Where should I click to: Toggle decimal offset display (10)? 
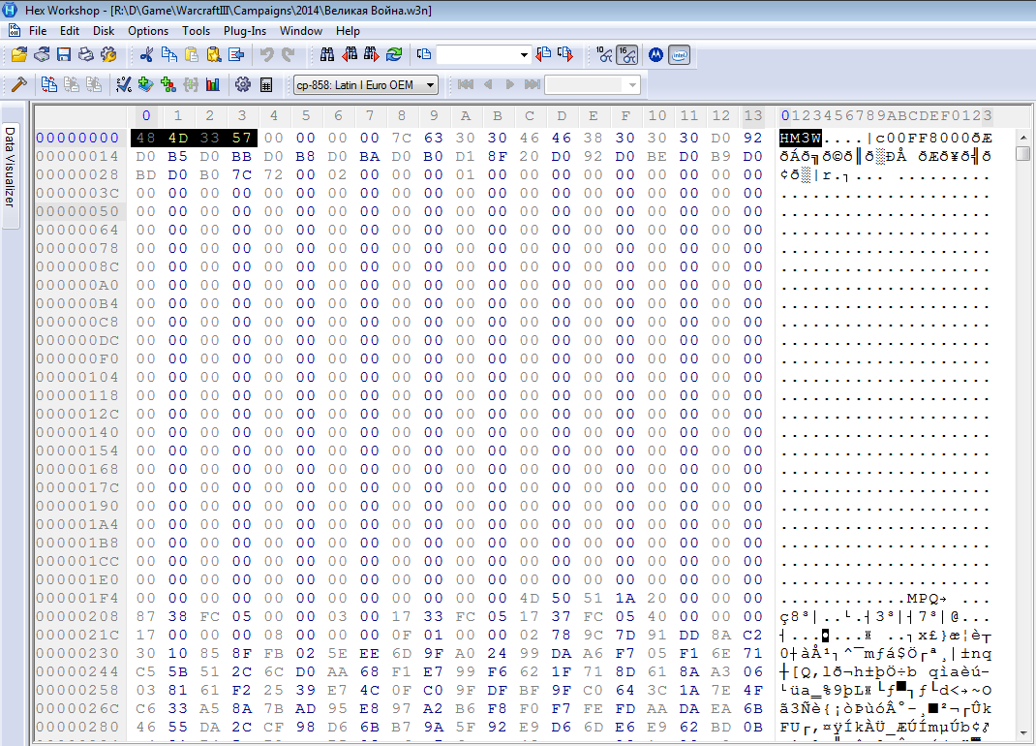[x=604, y=54]
